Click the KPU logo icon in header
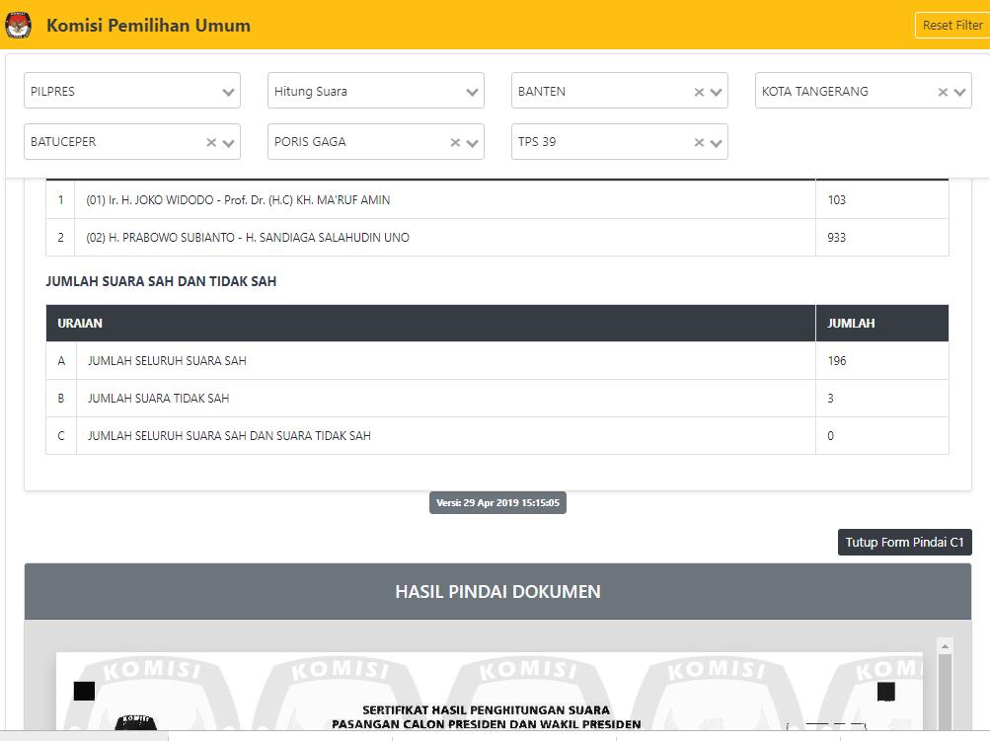 [19, 26]
